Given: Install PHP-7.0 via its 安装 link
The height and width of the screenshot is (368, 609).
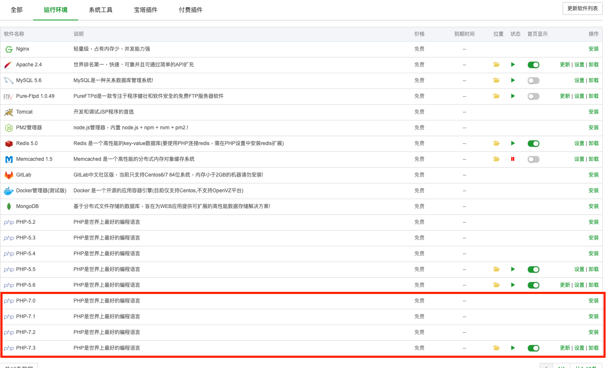Looking at the screenshot, I should click(x=594, y=301).
